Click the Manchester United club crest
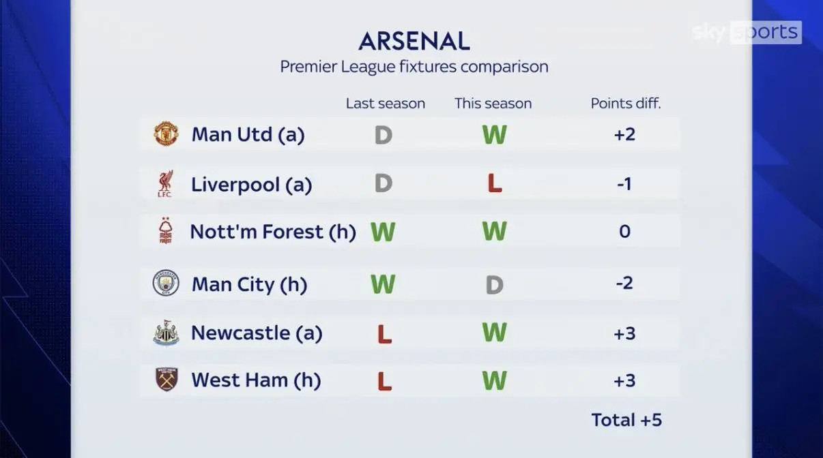Viewport: 823px width, 458px height. [166, 134]
